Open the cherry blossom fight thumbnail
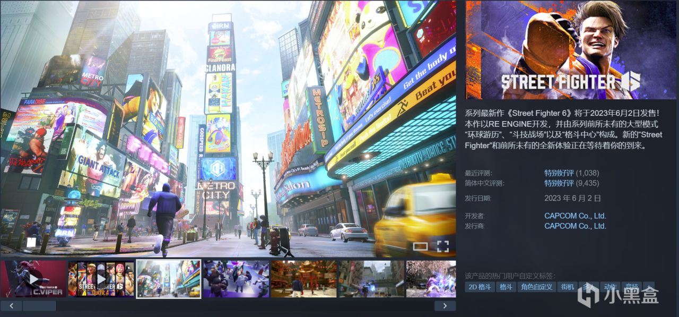 coord(431,279)
